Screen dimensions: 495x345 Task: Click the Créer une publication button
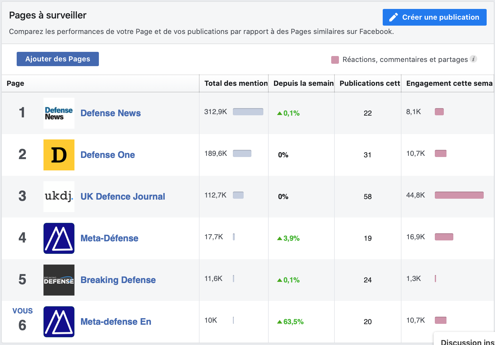[x=435, y=17]
